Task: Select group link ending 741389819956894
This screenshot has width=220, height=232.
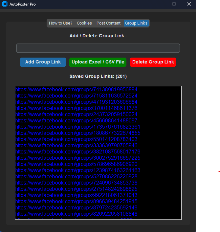Action: pos(76,90)
